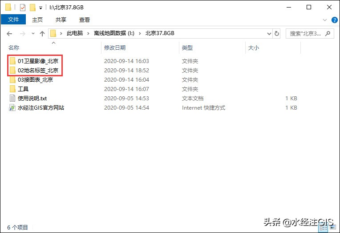Viewport: 340px width, 233px height.
Task: Expand chevron after 此电脑 in breadcrumb
Action: click(x=88, y=34)
